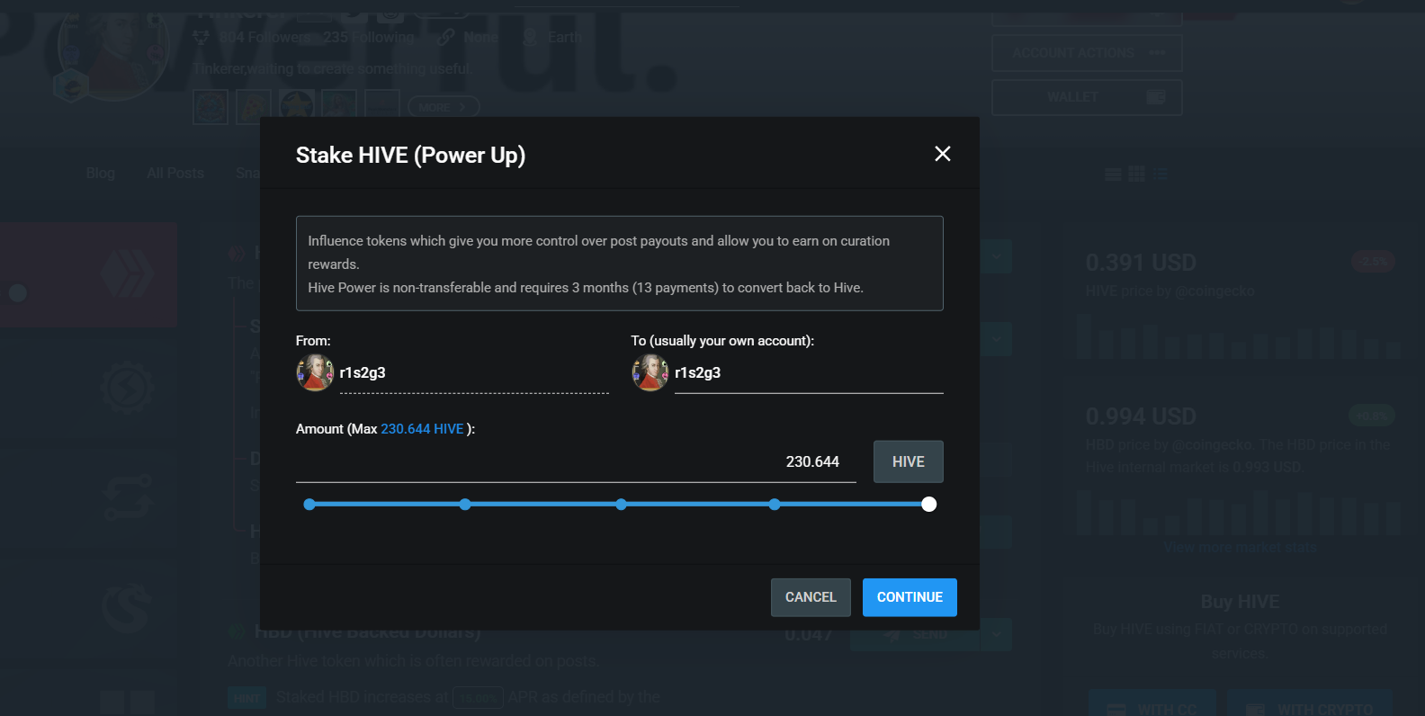Image resolution: width=1425 pixels, height=716 pixels.
Task: Switch to the Blog tab
Action: tap(101, 173)
